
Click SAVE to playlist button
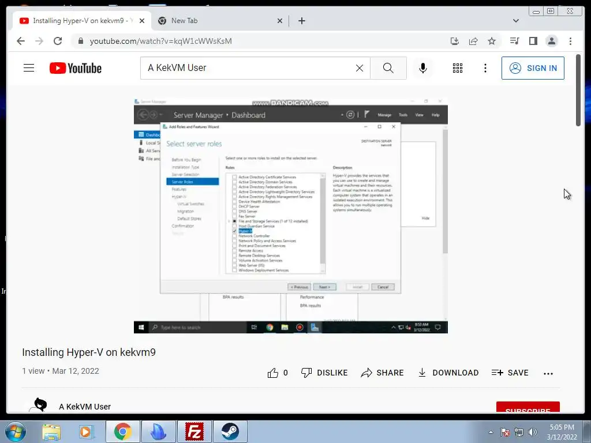tap(510, 373)
